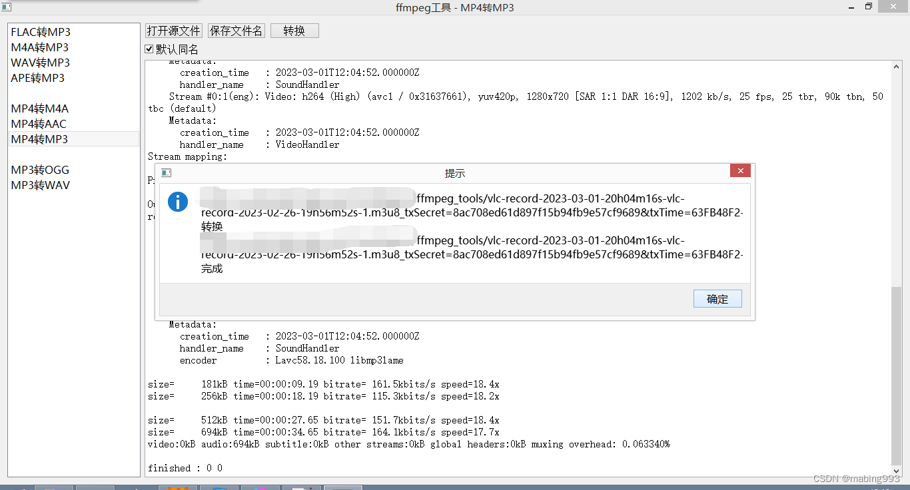Click log line with time=00:00:09.19
Viewport: 910px width, 490px height.
[323, 384]
